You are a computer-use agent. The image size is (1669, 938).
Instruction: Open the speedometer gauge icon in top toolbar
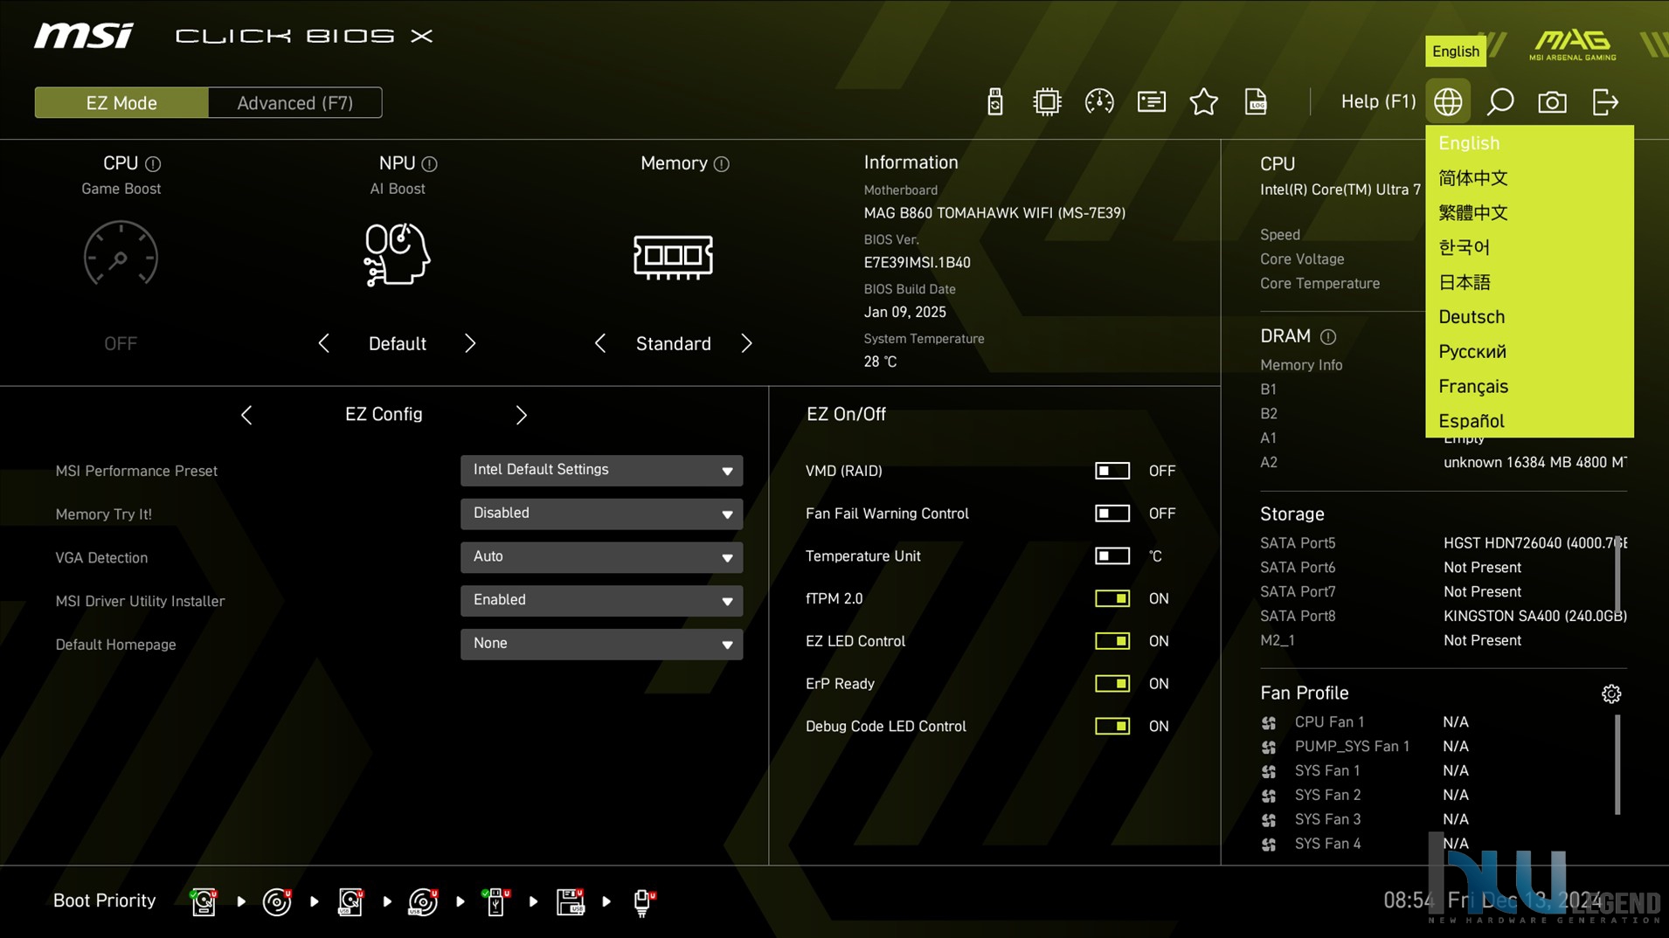click(x=1099, y=102)
